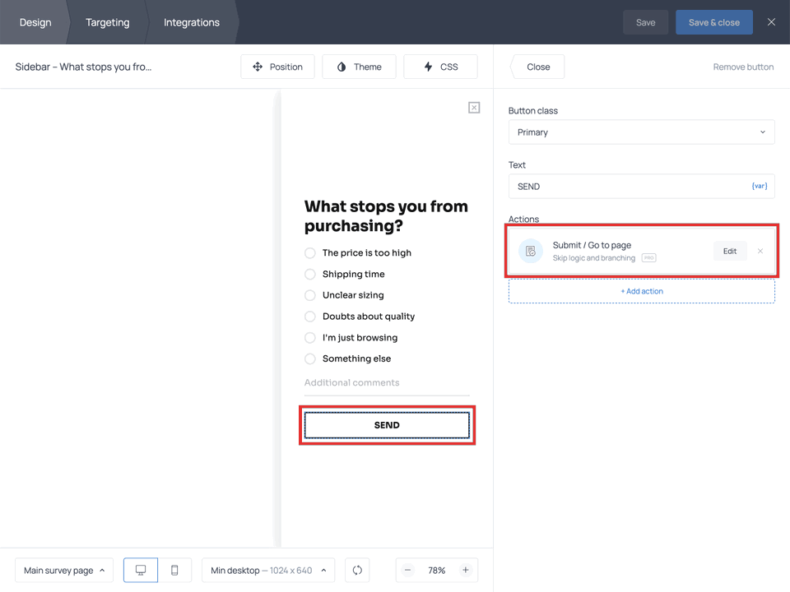790x592 pixels.
Task: Close the survey widget preview X icon
Action: tap(474, 108)
